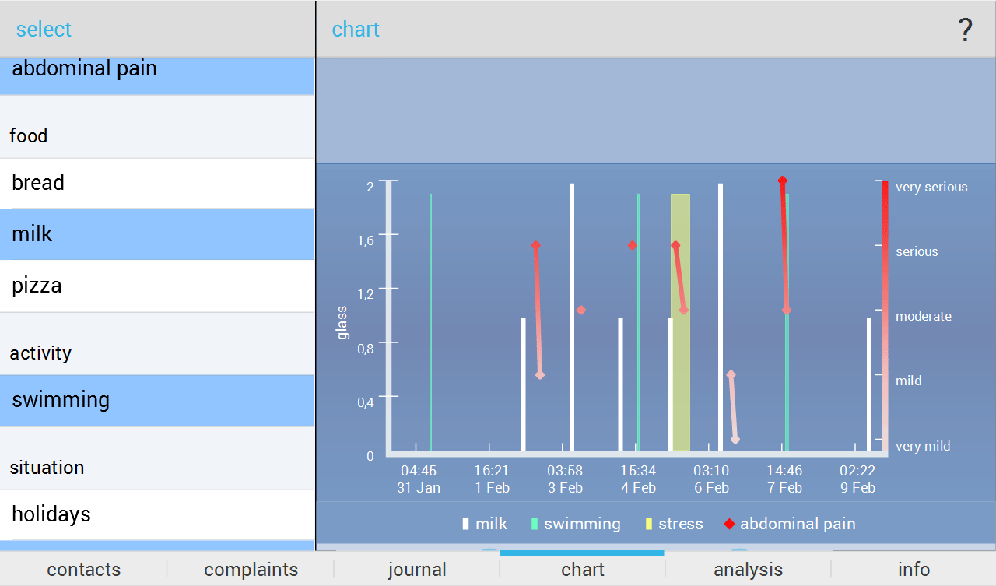996x586 pixels.
Task: Click the 'chart' title in the header
Action: pos(356,30)
